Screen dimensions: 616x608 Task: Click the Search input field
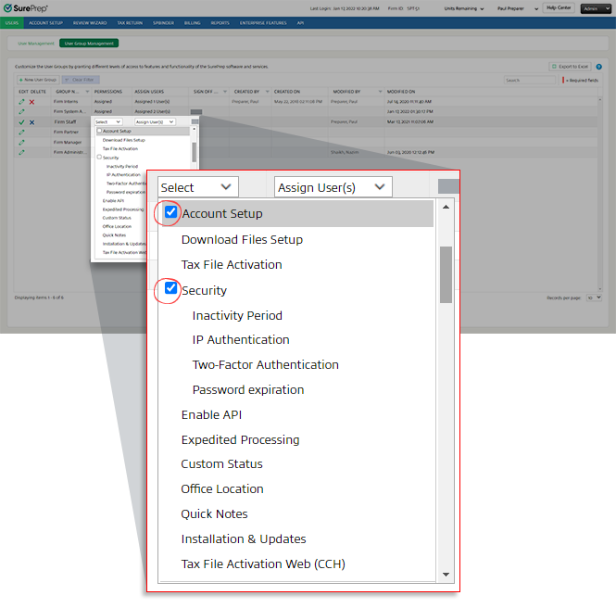tap(530, 81)
